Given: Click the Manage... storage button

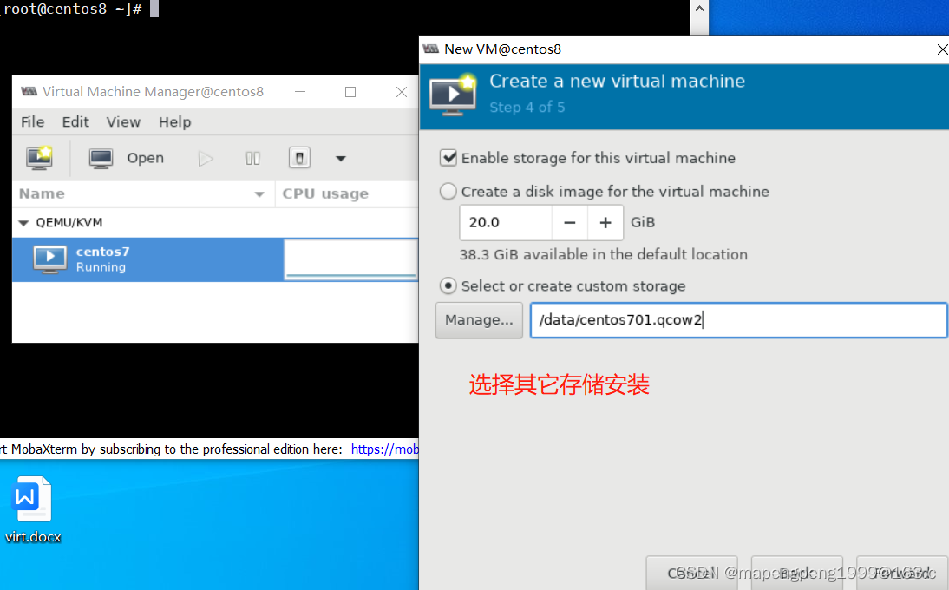Looking at the screenshot, I should point(479,320).
